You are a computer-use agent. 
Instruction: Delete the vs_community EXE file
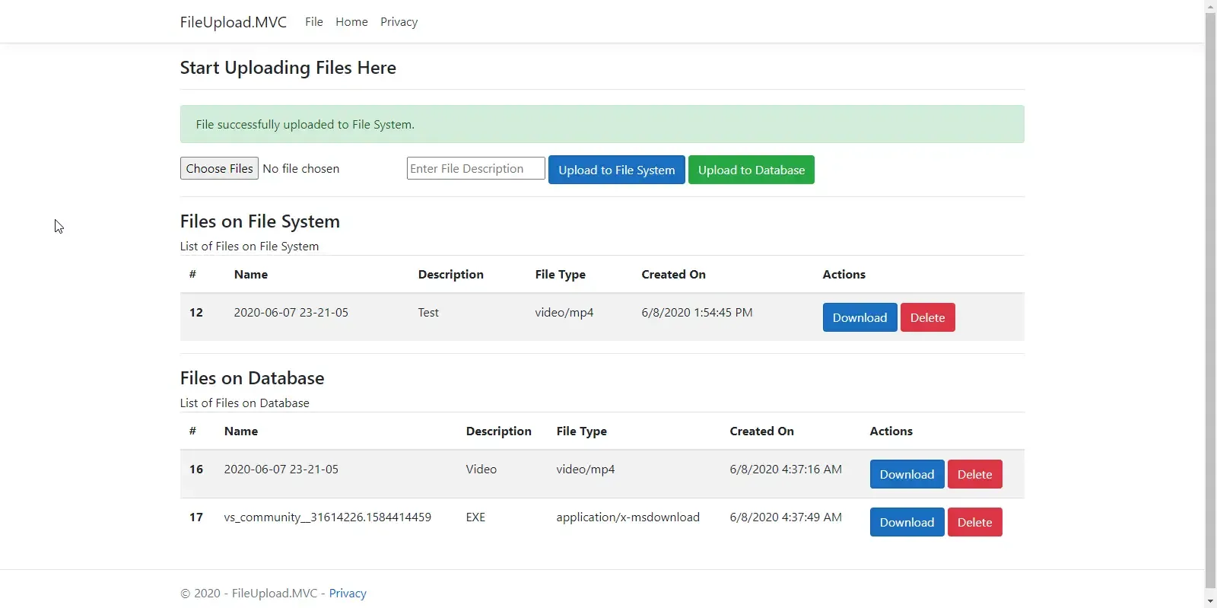click(974, 523)
